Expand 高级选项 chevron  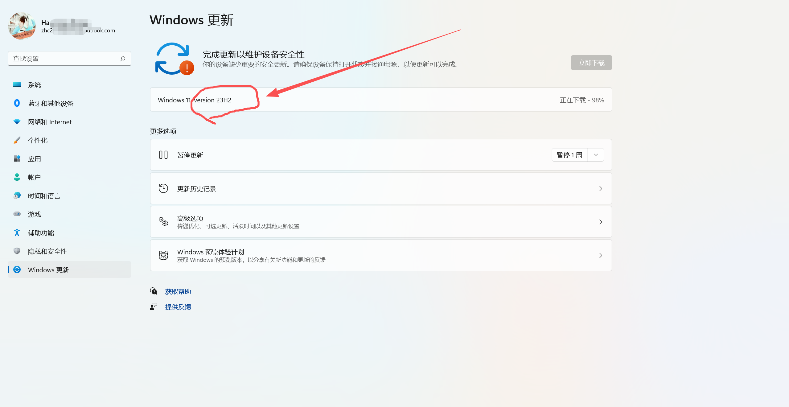pyautogui.click(x=600, y=222)
